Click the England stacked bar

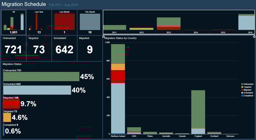(x=198, y=112)
